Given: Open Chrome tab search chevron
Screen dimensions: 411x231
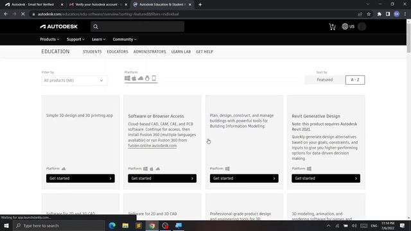Looking at the screenshot, I should [x=368, y=4].
